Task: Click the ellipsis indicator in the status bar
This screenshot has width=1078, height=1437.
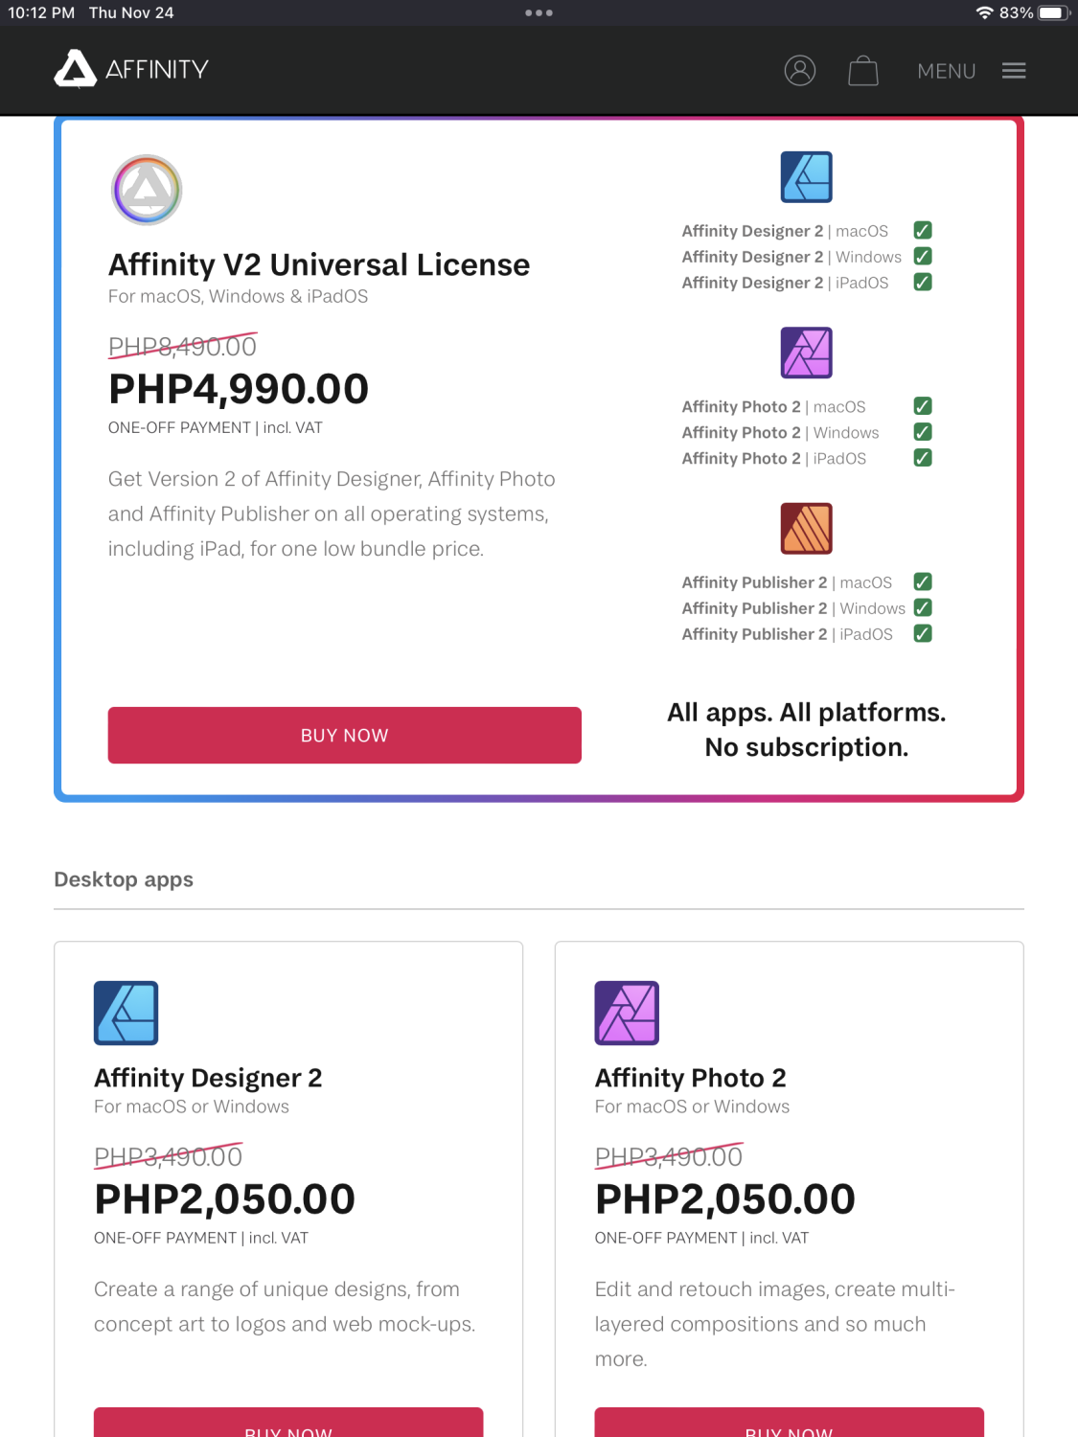Action: point(539,12)
